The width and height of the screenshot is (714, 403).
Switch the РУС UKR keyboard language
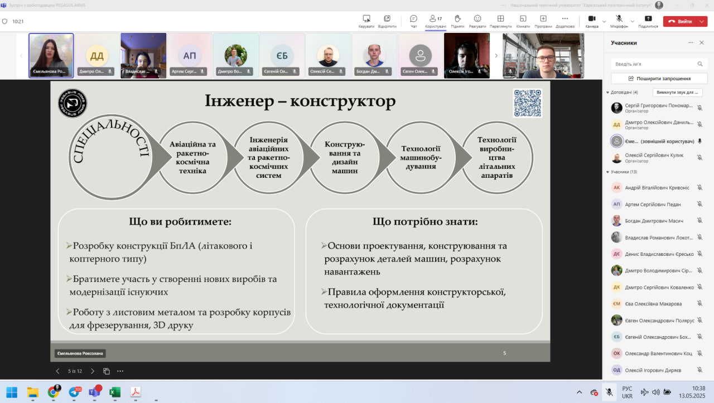coord(627,392)
